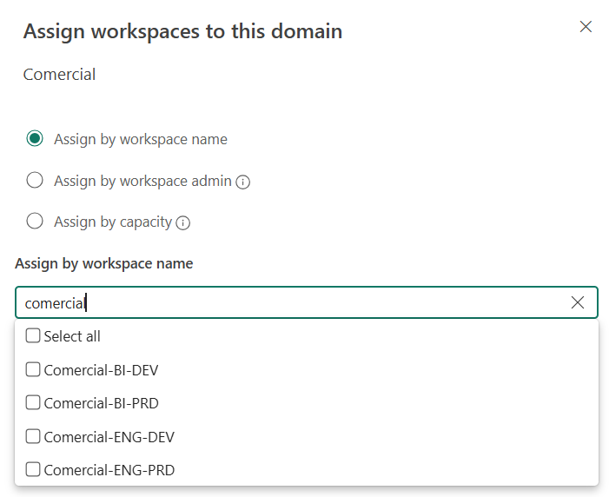Click the Comercial-ENG-PRD option label
This screenshot has width=609, height=497.
(x=109, y=470)
